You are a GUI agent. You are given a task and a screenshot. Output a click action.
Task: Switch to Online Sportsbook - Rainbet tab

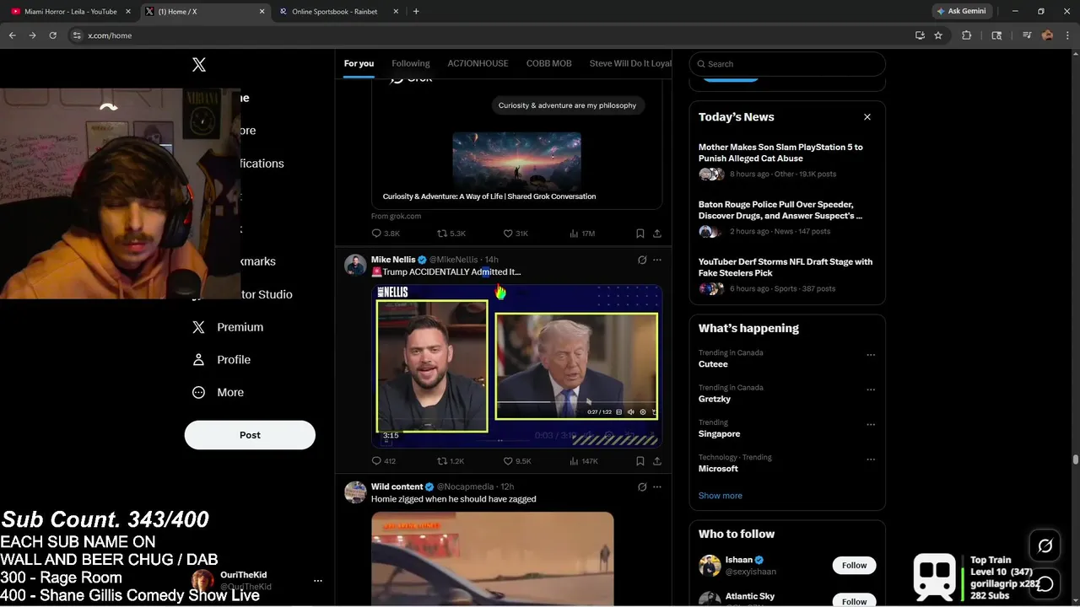coord(335,12)
